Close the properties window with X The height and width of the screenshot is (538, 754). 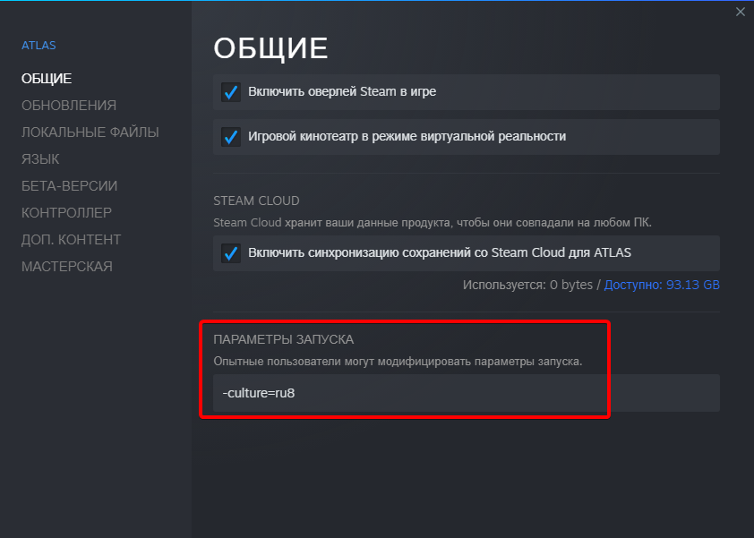coord(740,12)
